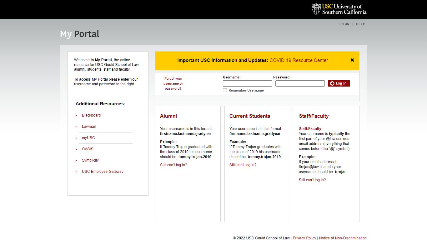Open the Privacy Policy footer link
Viewport: 427px width, 240px height.
(304, 238)
